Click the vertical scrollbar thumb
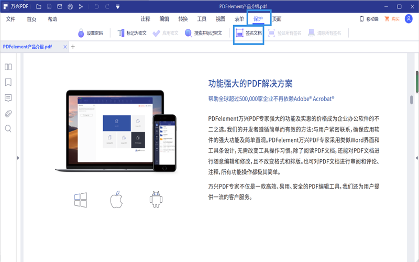Screen dimensions: 419x262 (x=417, y=82)
